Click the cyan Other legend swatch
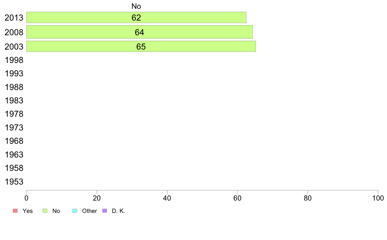 75,211
